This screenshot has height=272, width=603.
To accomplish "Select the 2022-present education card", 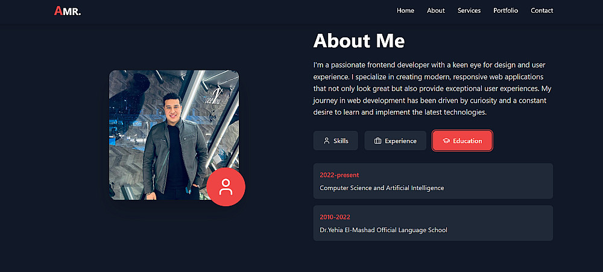I will point(433,181).
